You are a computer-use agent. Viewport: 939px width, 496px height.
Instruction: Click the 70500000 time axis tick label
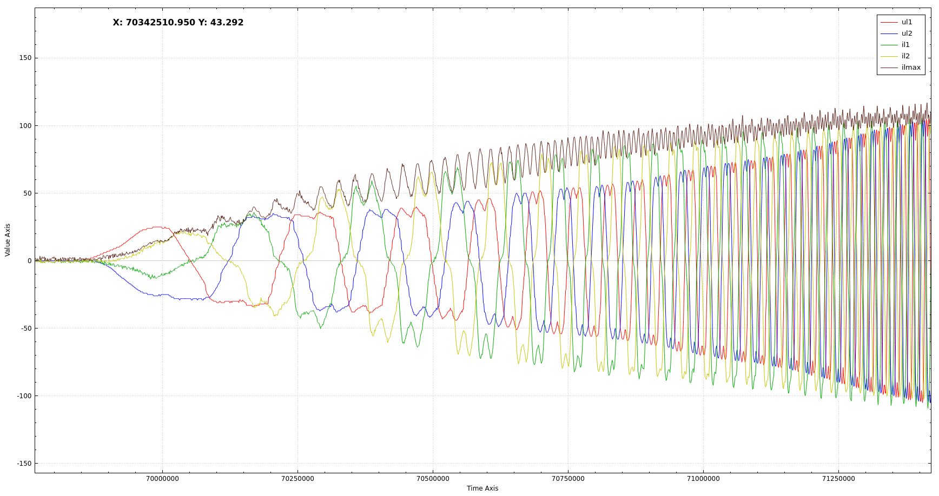point(433,479)
